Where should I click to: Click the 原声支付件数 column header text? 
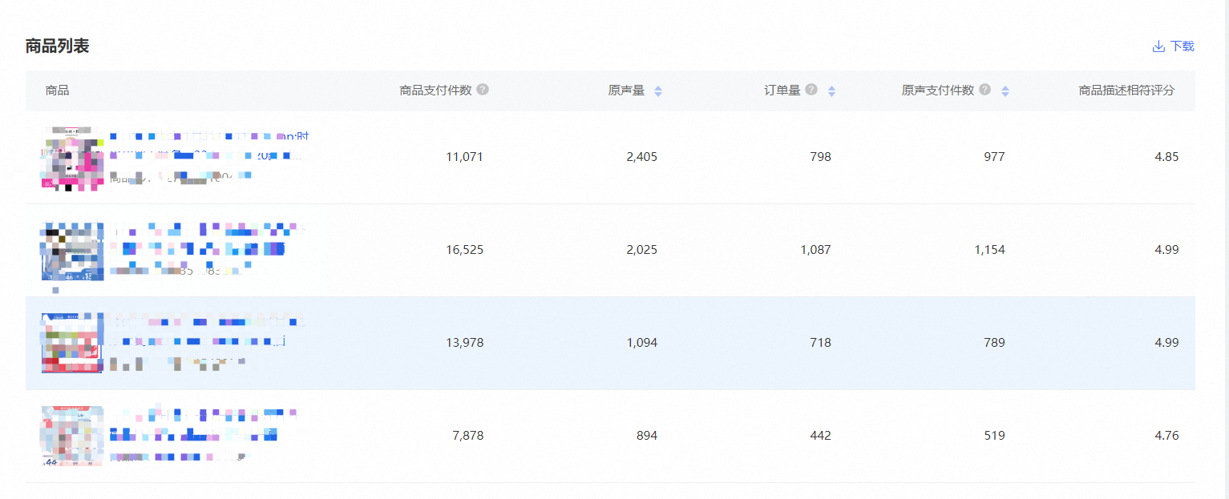coord(938,91)
